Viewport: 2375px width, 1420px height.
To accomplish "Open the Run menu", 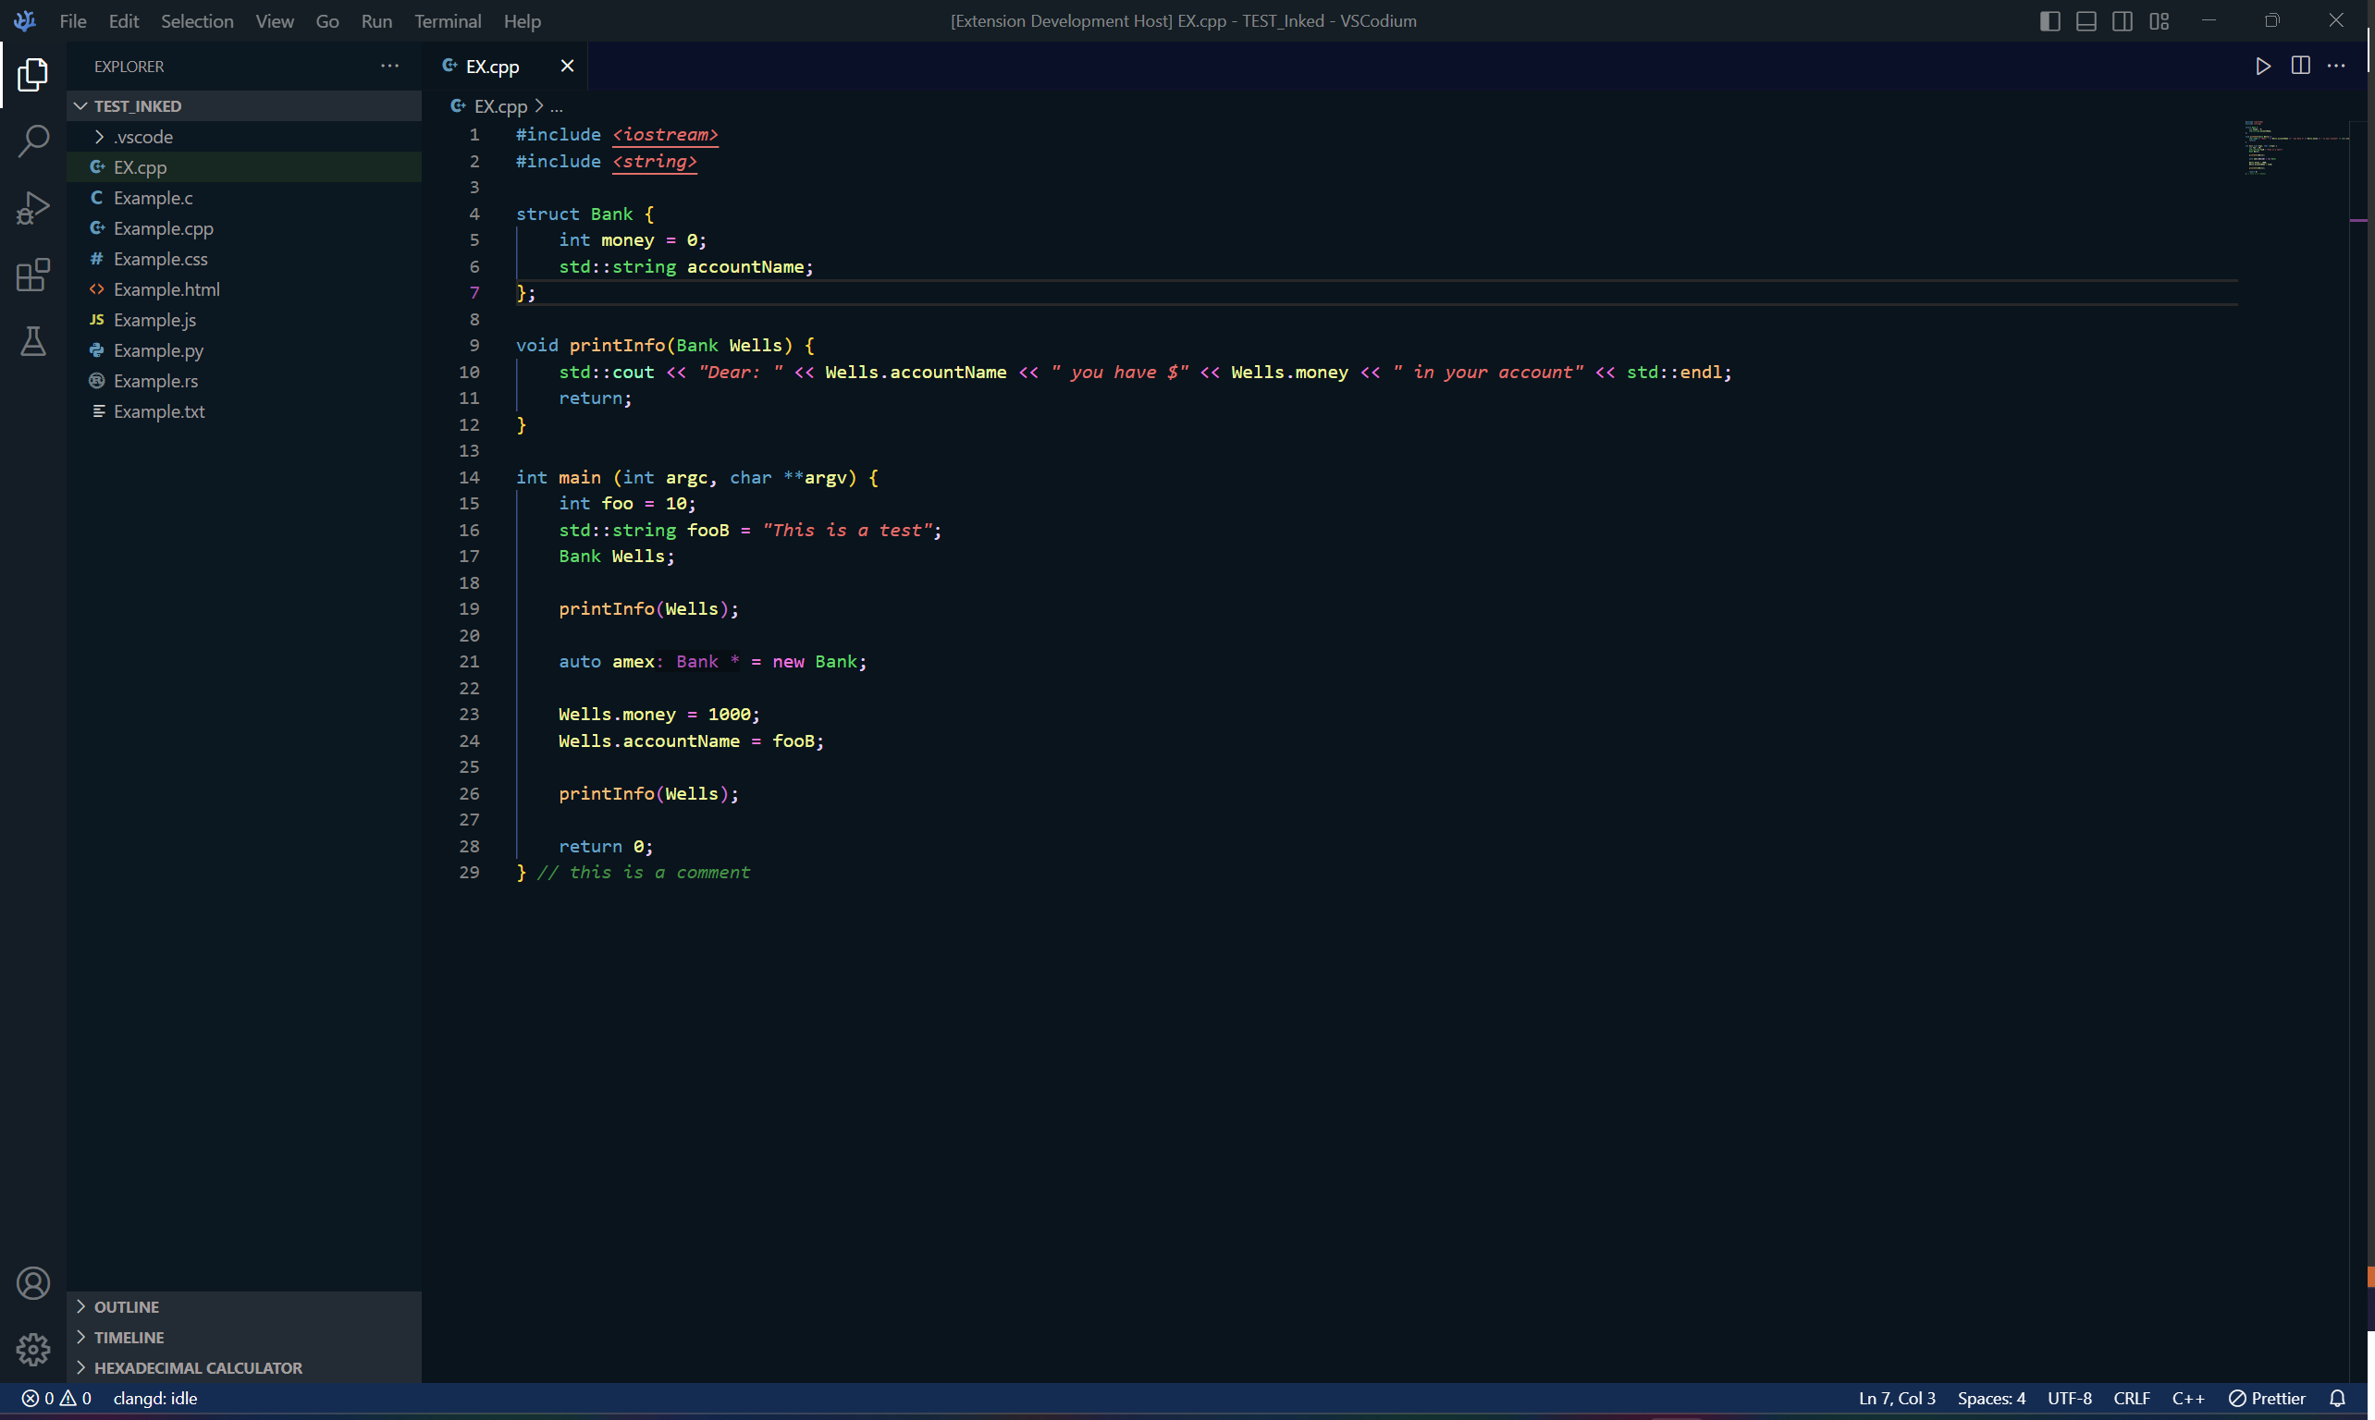I will 376,21.
